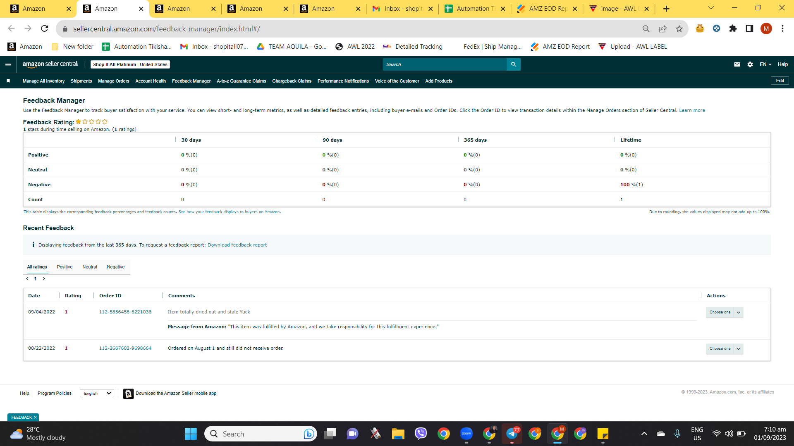Open Sticky Notes from the taskbar
794x446 pixels.
click(603, 434)
